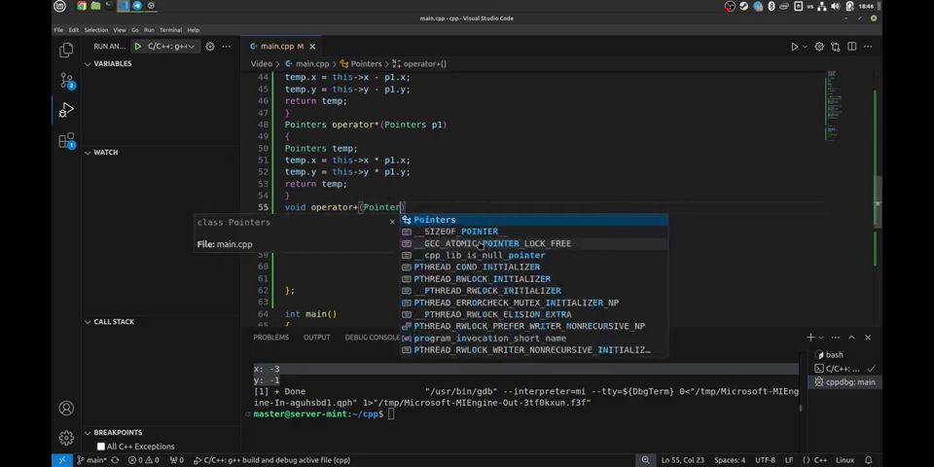Open the Help menu
The image size is (934, 467).
pyautogui.click(x=193, y=30)
